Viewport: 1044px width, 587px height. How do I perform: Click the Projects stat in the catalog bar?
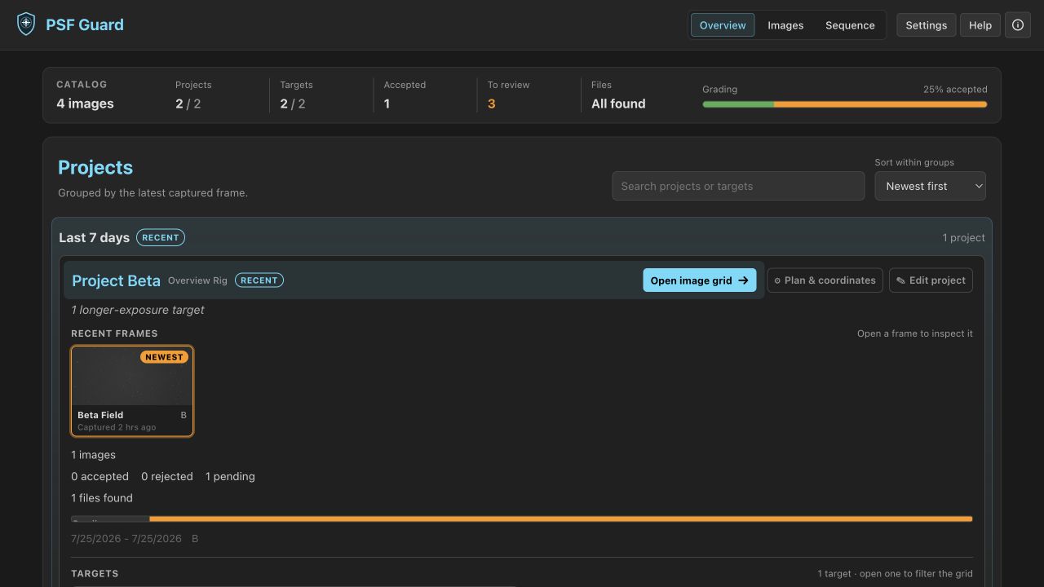[193, 95]
